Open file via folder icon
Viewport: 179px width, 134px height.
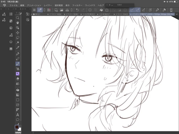pyautogui.click(x=62, y=10)
